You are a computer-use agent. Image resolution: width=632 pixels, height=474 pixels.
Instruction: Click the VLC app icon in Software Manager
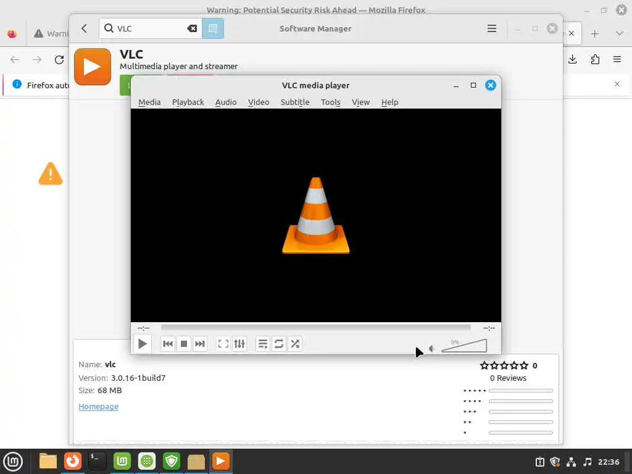pos(93,67)
